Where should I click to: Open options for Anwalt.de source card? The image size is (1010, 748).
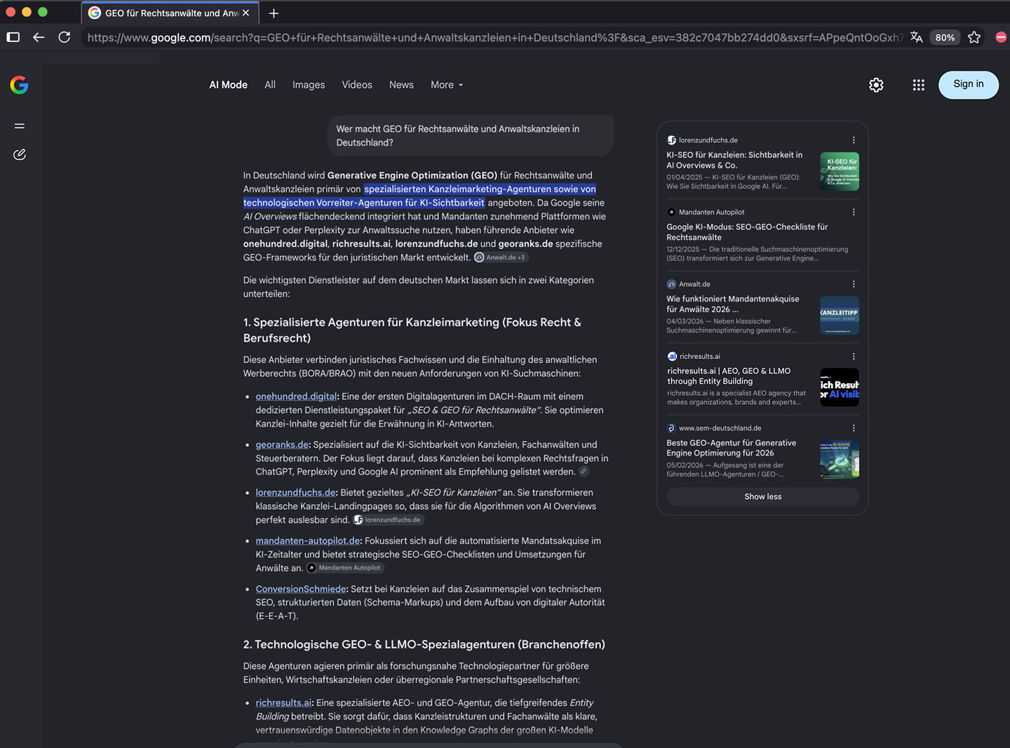(854, 284)
